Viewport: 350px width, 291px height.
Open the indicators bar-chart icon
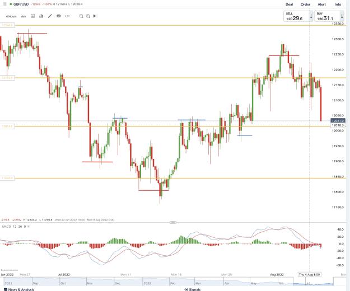(x=41, y=16)
